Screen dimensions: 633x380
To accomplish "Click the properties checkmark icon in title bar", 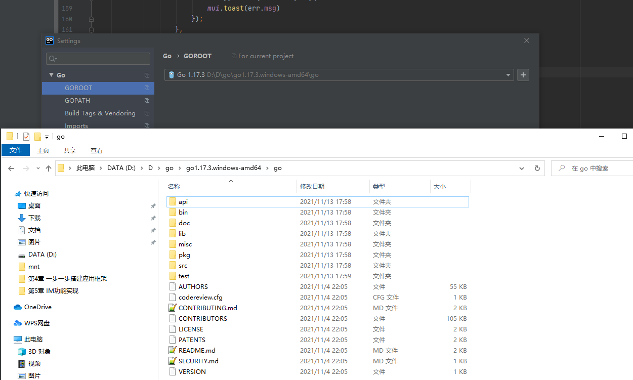I will click(x=26, y=137).
